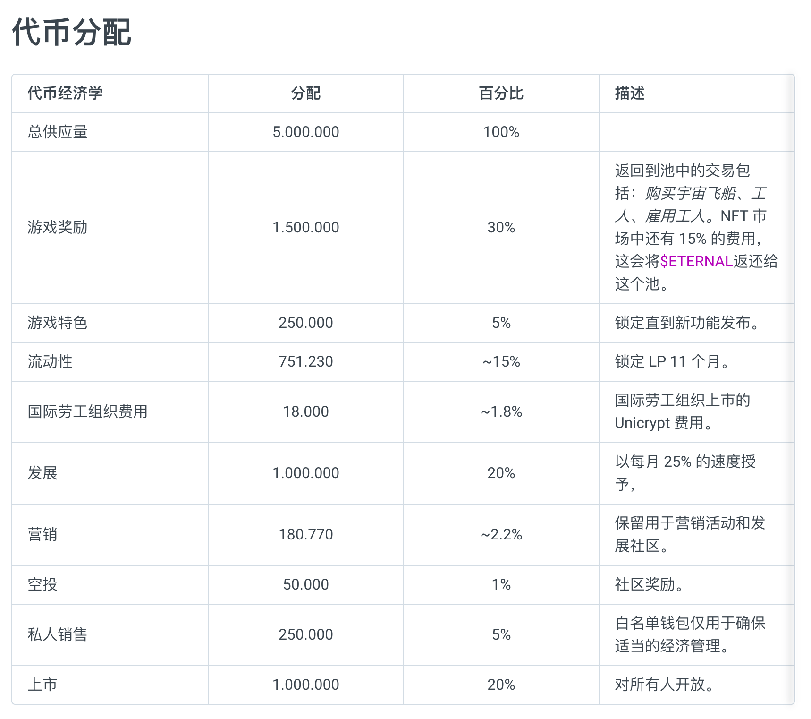
Task: Click the $ETERNAL token link
Action: [696, 261]
